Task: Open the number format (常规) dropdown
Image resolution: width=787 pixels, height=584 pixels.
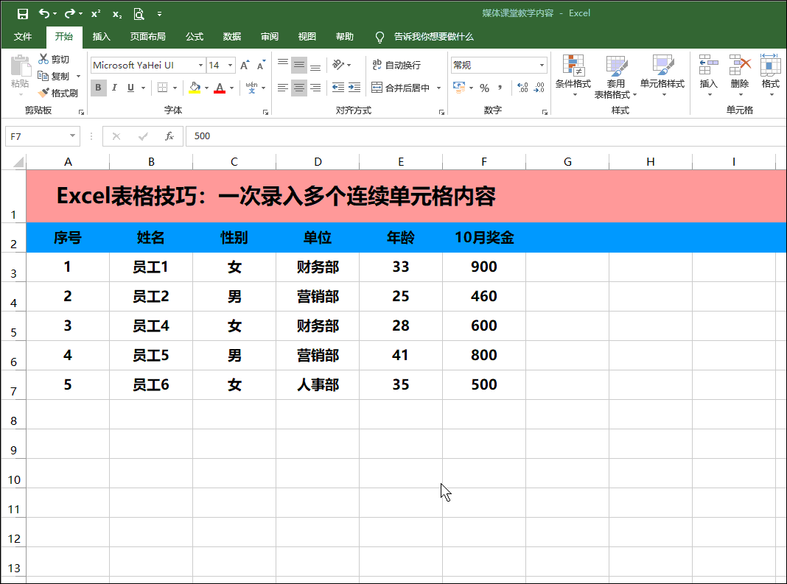Action: [x=542, y=65]
